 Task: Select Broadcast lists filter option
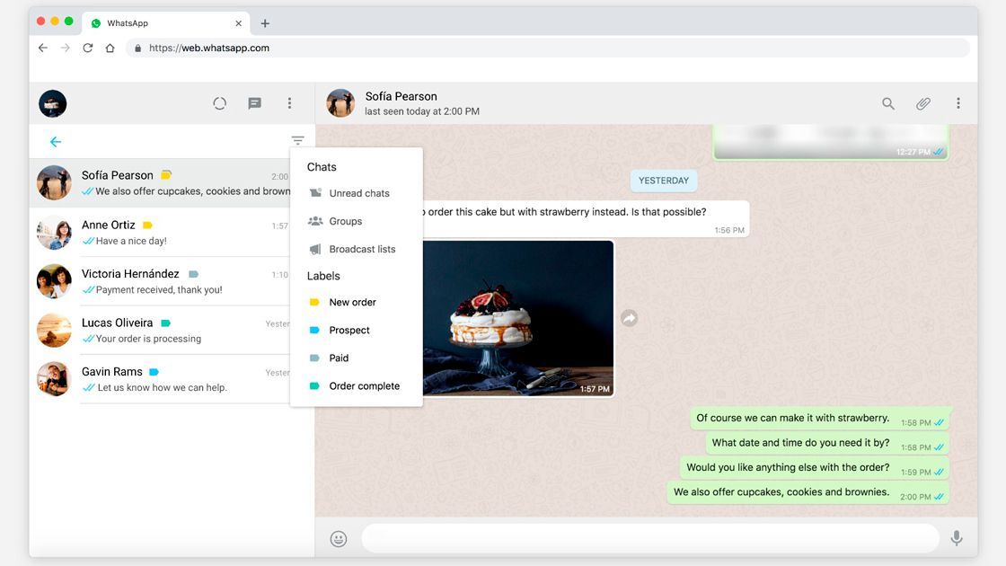[x=361, y=249]
